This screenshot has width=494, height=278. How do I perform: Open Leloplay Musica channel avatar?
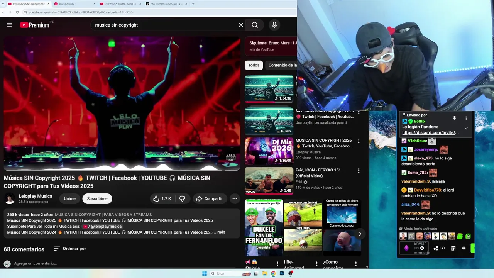[10, 199]
